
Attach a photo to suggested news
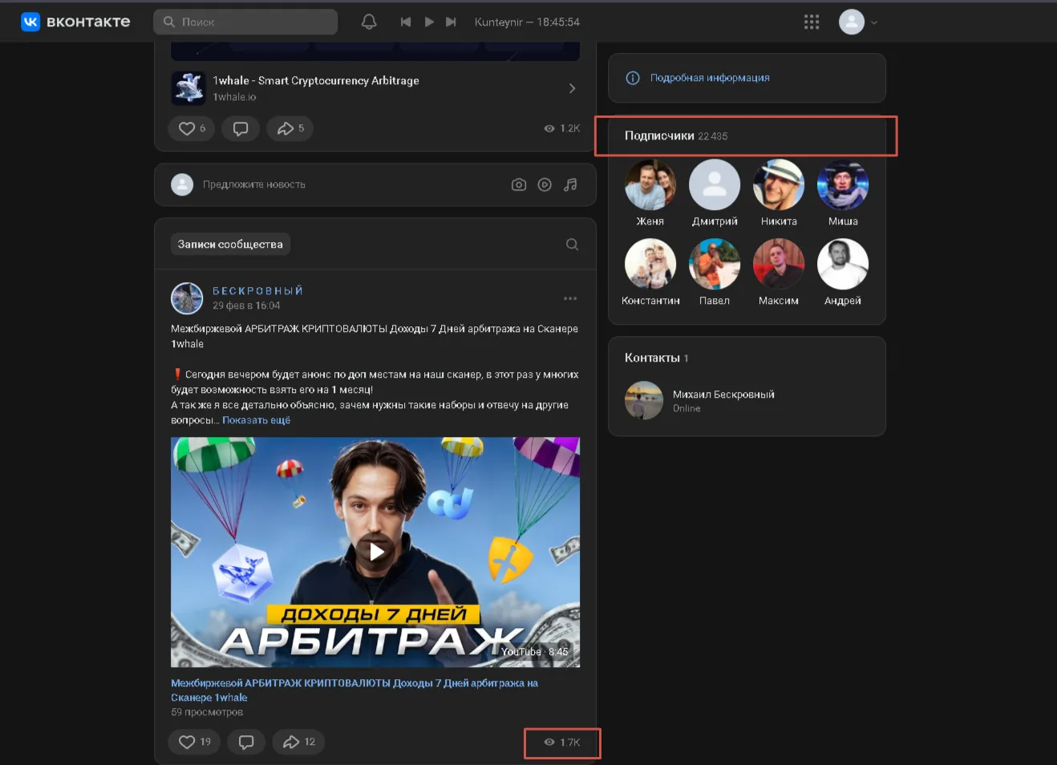[x=519, y=184]
